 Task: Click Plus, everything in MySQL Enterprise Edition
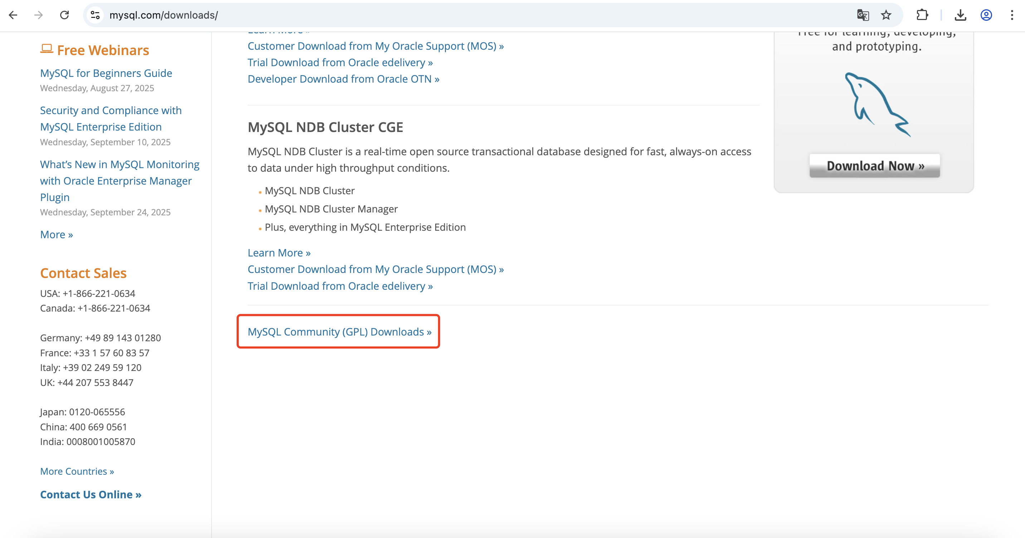[365, 227]
